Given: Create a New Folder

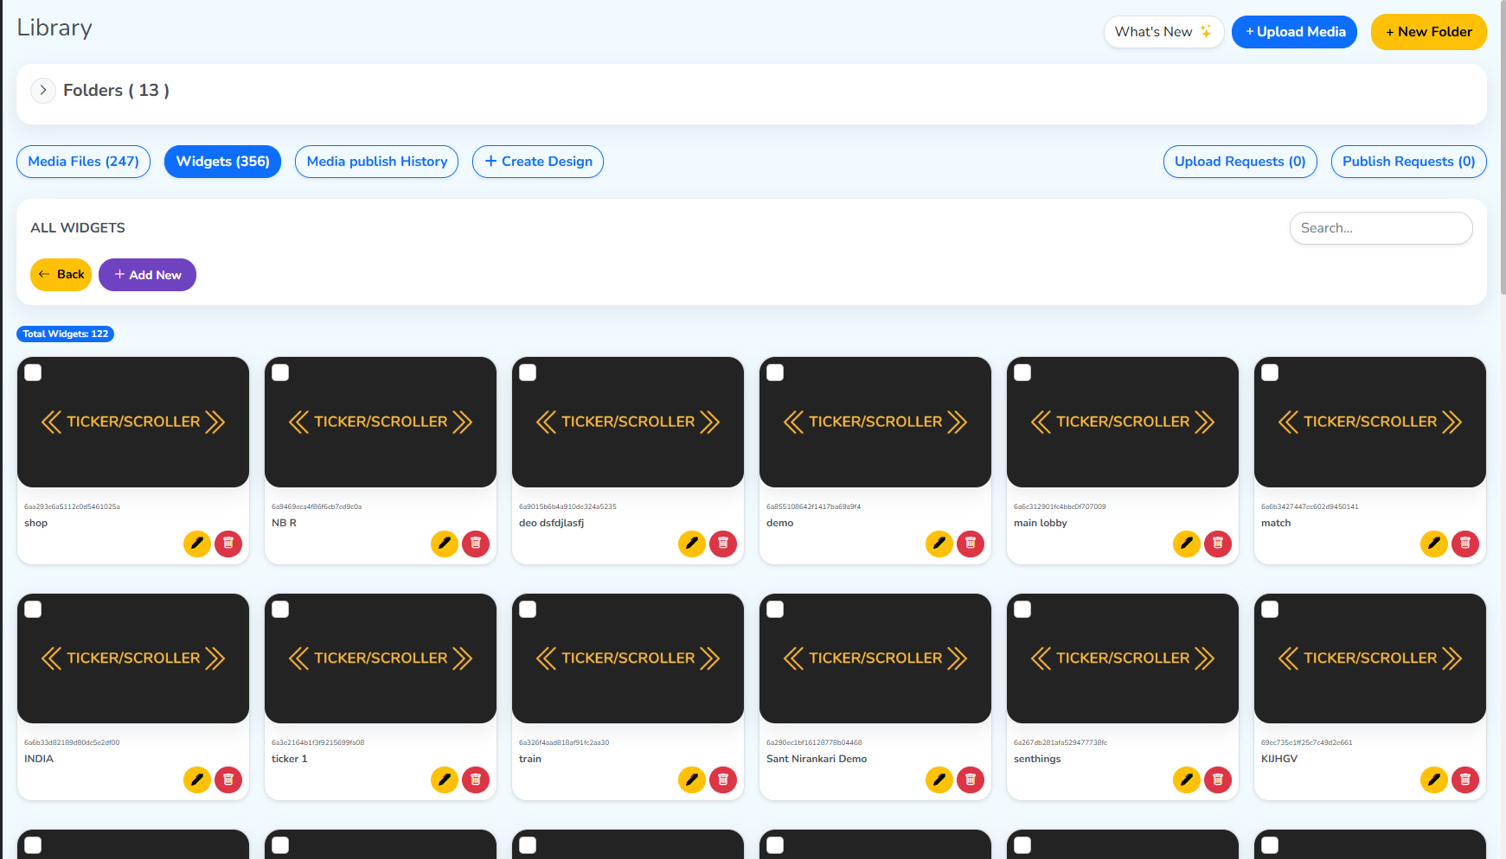Looking at the screenshot, I should (1429, 32).
